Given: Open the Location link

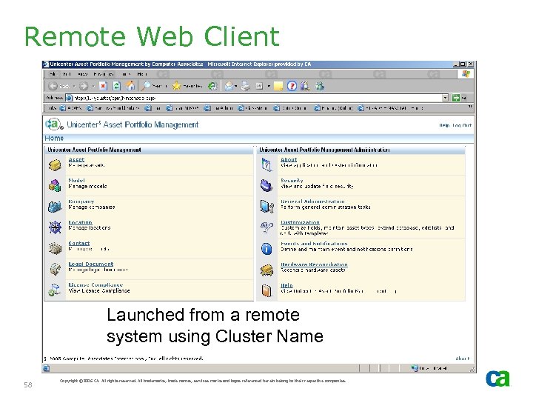Looking at the screenshot, I should coord(80,222).
